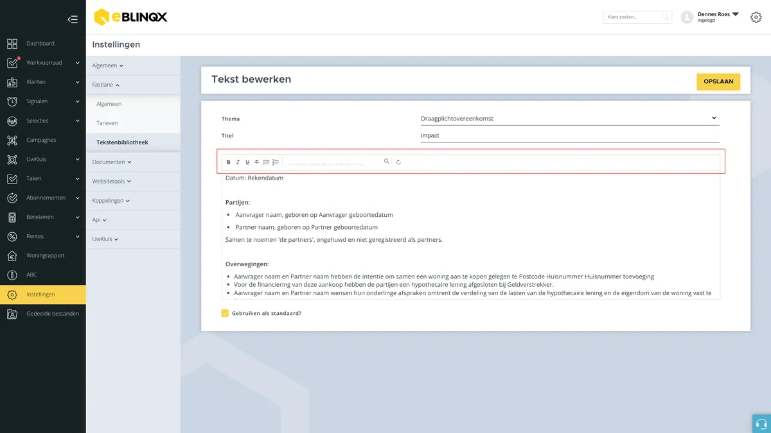The width and height of the screenshot is (771, 433).
Task: Click the eBlinqx logo
Action: (x=130, y=17)
